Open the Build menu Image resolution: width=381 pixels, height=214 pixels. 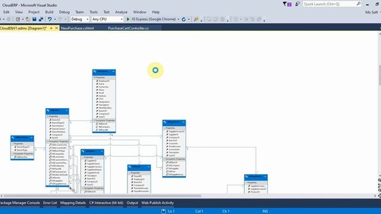click(x=49, y=12)
